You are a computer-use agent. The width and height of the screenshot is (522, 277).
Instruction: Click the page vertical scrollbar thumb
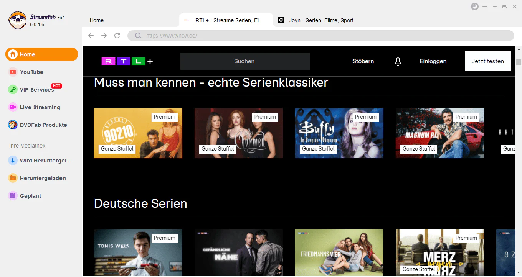[519, 62]
